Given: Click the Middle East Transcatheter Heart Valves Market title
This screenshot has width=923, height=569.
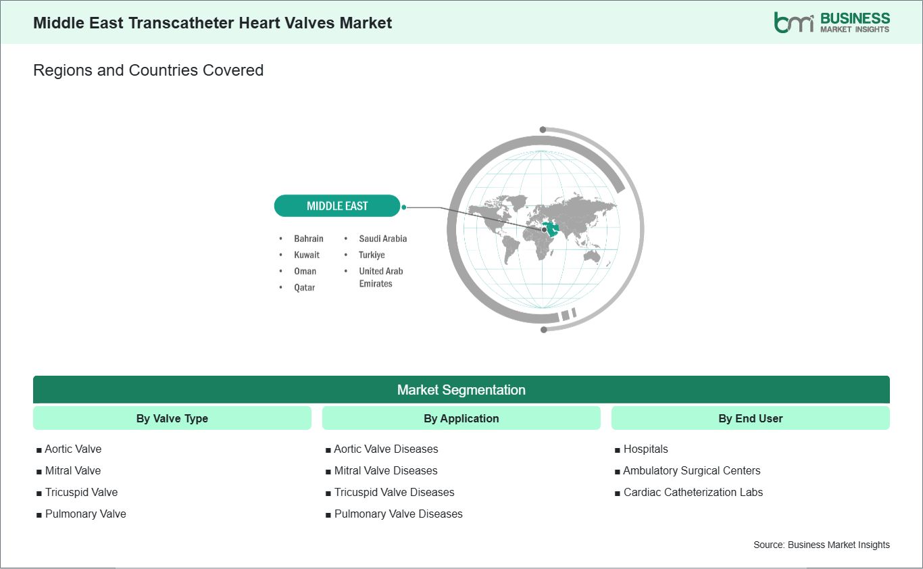Looking at the screenshot, I should [x=212, y=22].
